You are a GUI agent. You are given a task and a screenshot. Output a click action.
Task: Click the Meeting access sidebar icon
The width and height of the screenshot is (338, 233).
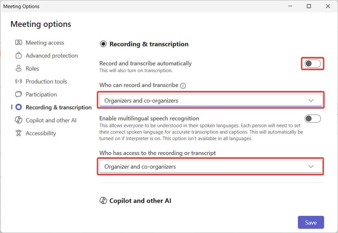click(x=18, y=42)
